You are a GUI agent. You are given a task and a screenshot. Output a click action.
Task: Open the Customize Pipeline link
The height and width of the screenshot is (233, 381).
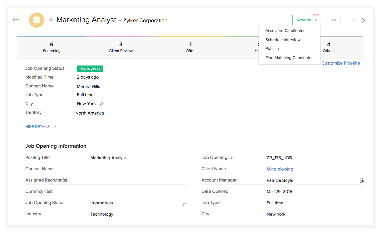pos(340,63)
